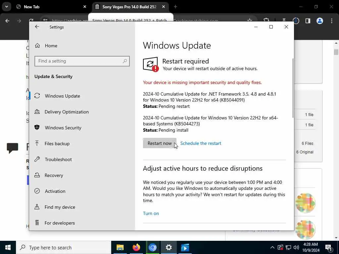Screen dimensions: 339x254
Task: Click the Troubleshoot wrench icon
Action: [x=37, y=159]
